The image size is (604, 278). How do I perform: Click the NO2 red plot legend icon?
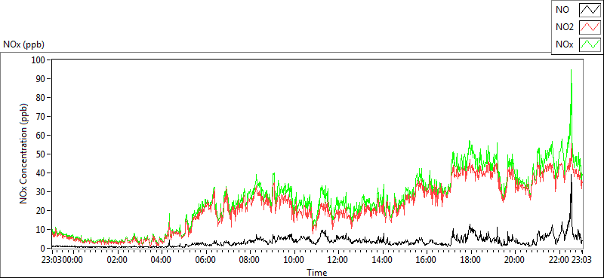pyautogui.click(x=590, y=27)
